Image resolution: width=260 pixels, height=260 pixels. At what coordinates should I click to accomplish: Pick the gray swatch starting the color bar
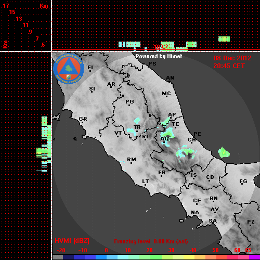58,257
